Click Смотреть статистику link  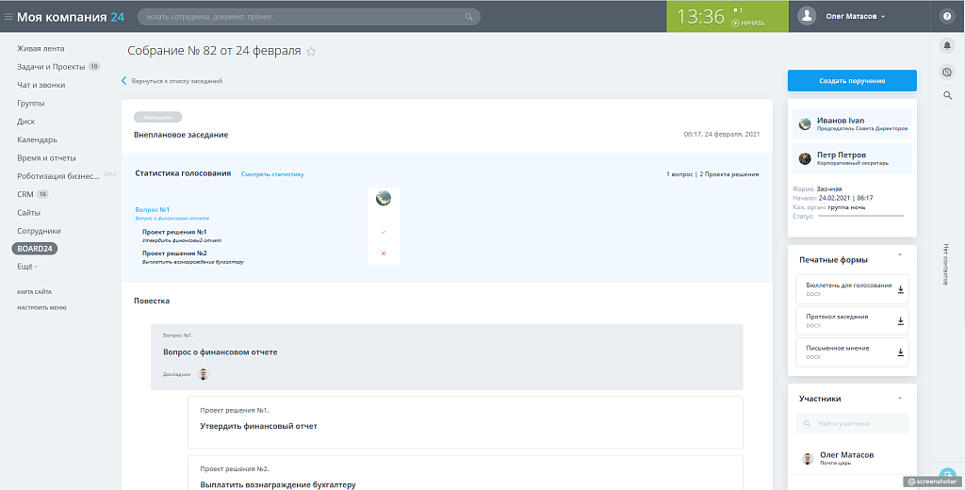tap(272, 174)
